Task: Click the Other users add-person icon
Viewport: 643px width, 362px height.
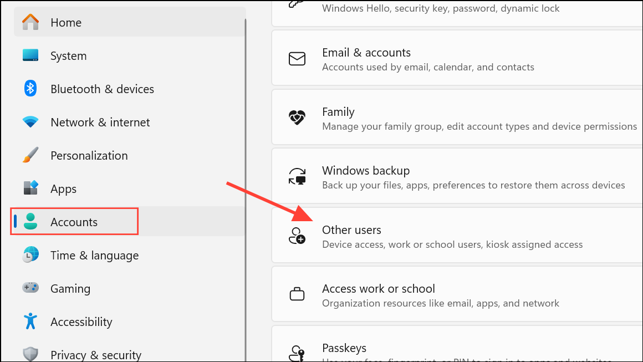Action: tap(297, 236)
